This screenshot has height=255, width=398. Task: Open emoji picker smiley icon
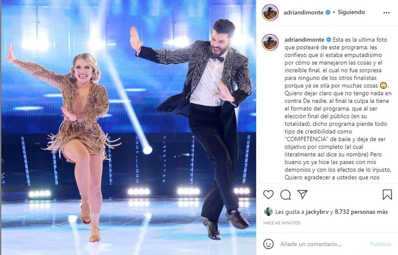[x=268, y=244]
